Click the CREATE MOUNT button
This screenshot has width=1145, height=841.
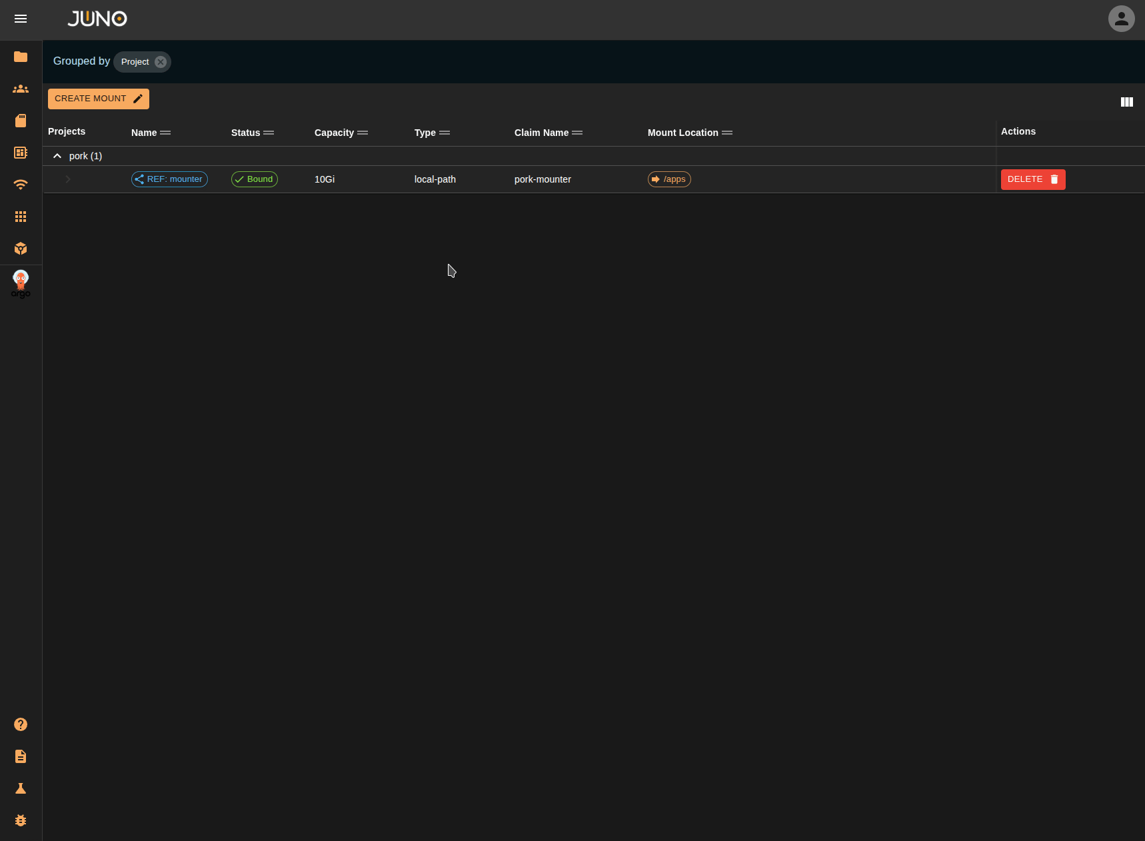click(x=98, y=99)
